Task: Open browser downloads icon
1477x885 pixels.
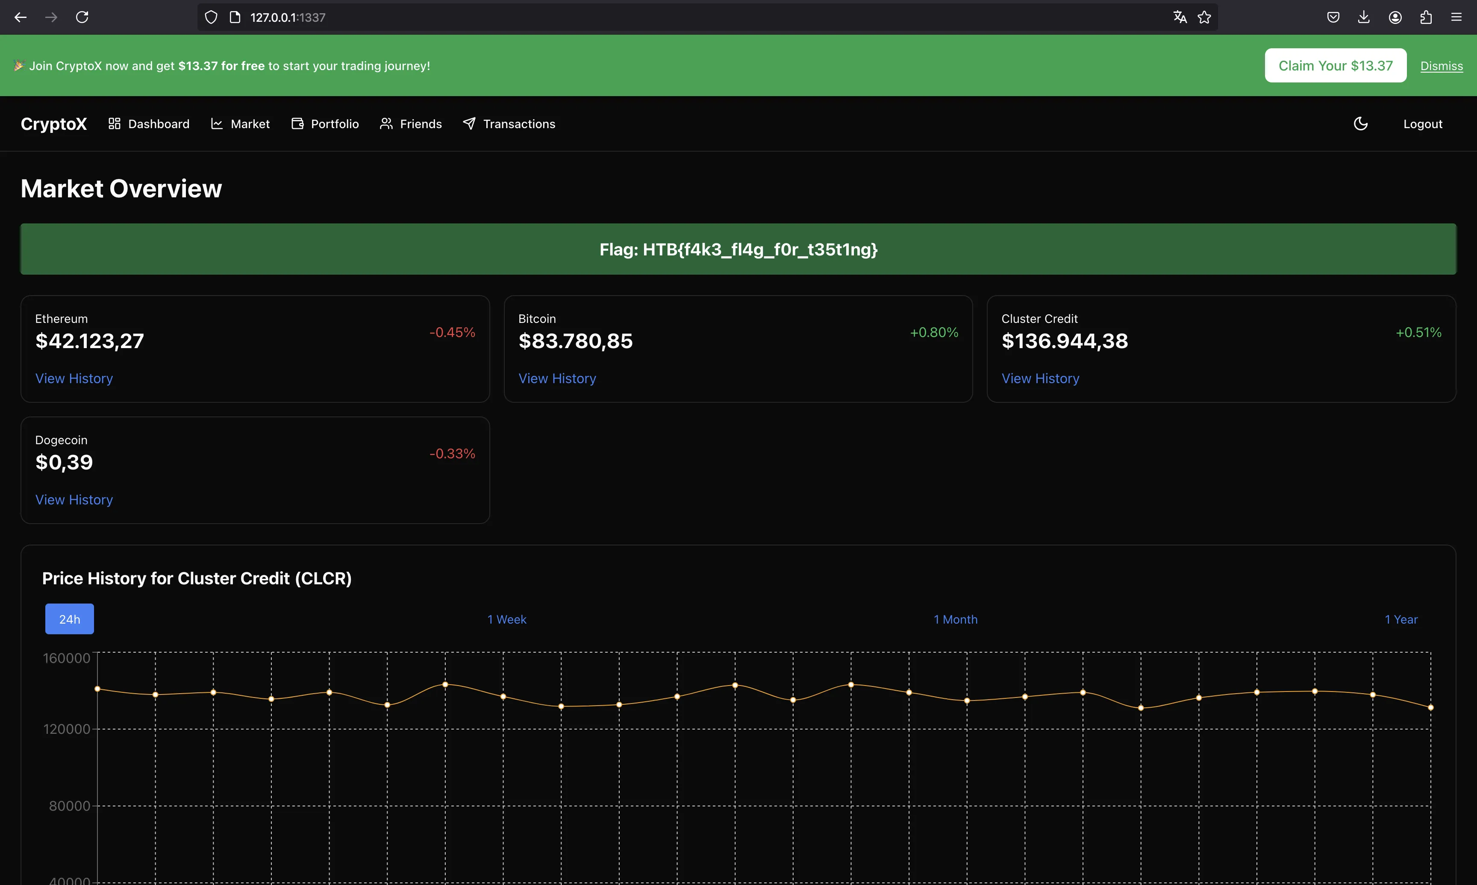Action: tap(1364, 17)
